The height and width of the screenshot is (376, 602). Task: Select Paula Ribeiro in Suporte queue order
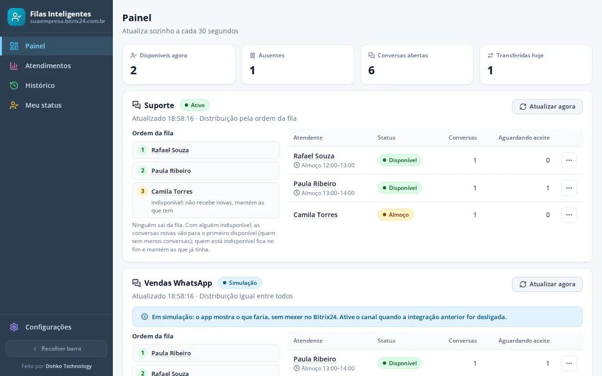click(x=206, y=171)
